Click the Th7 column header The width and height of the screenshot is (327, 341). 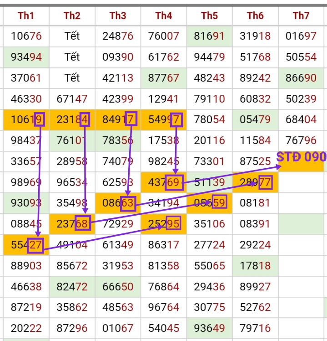click(x=301, y=16)
